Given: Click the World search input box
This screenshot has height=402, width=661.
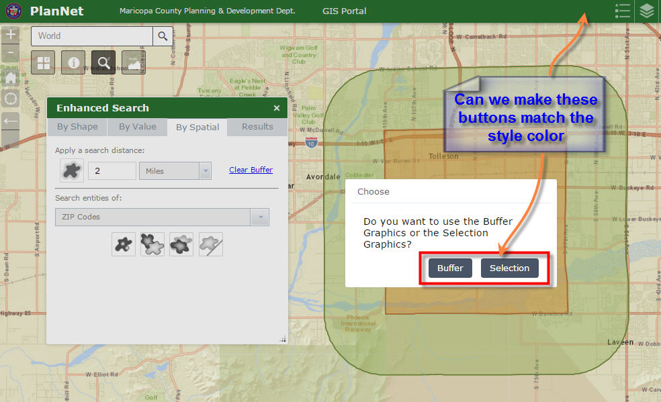Looking at the screenshot, I should click(x=92, y=36).
